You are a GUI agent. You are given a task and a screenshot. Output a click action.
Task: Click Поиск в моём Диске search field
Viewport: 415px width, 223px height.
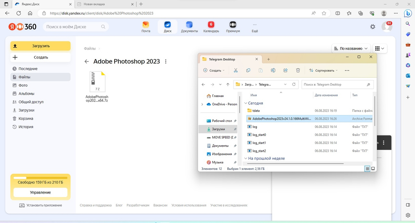pos(76,27)
